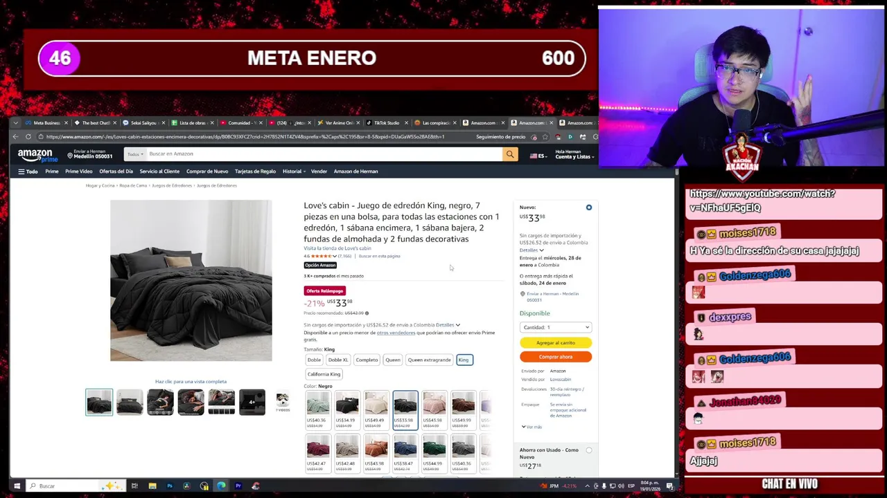The width and height of the screenshot is (887, 498).
Task: Select the 'Nuevo' purchase option radio
Action: [589, 207]
